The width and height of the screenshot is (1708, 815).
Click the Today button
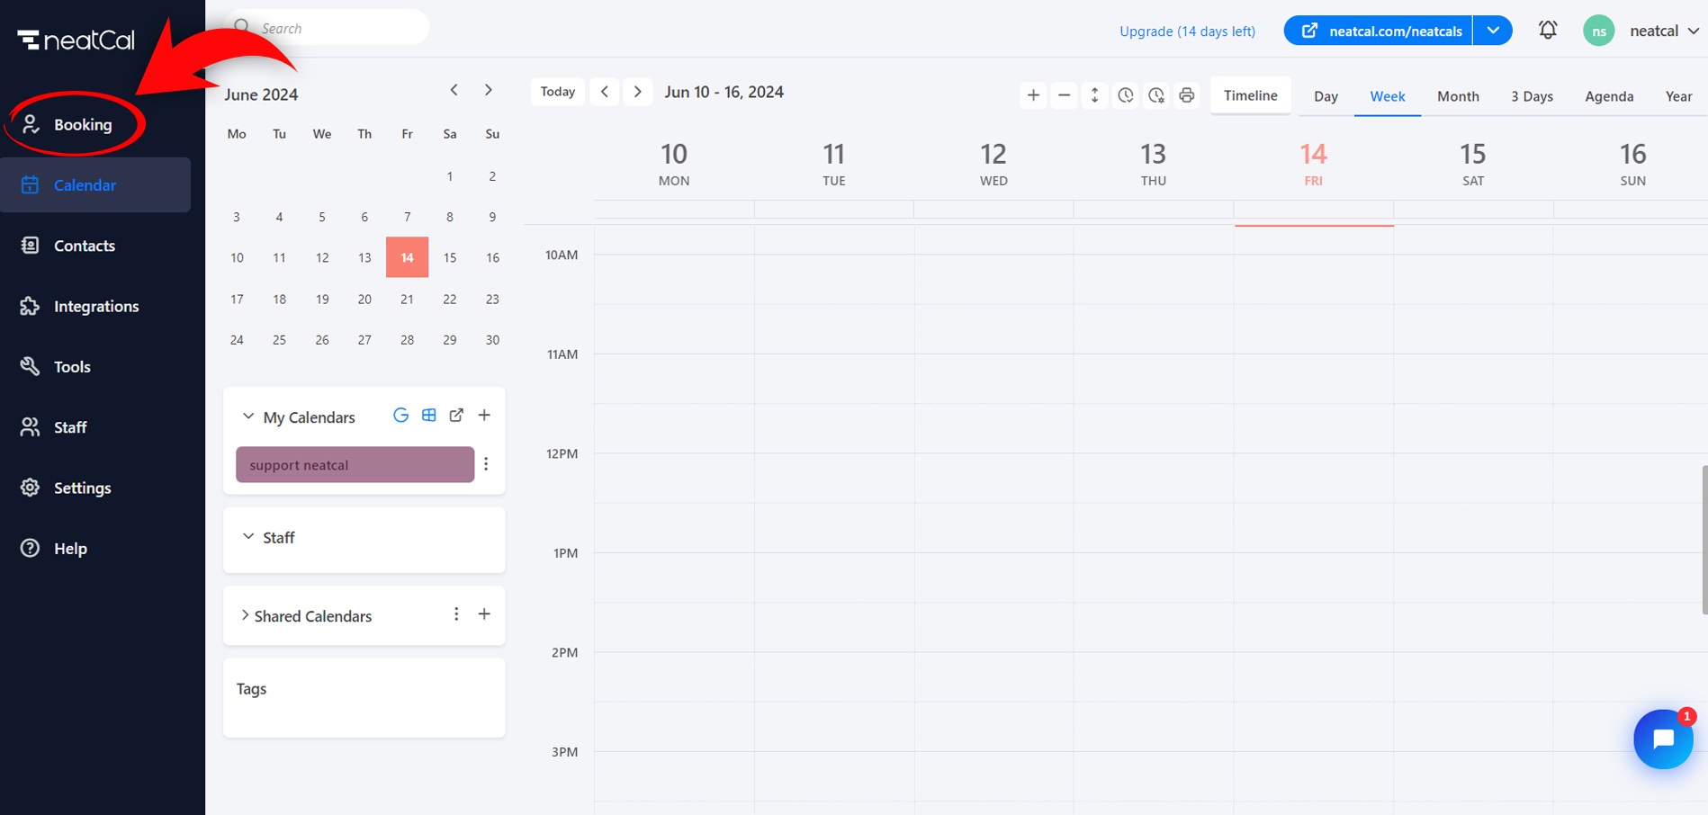(x=558, y=92)
